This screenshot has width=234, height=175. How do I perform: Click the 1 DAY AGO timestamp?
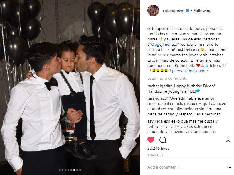point(155,155)
